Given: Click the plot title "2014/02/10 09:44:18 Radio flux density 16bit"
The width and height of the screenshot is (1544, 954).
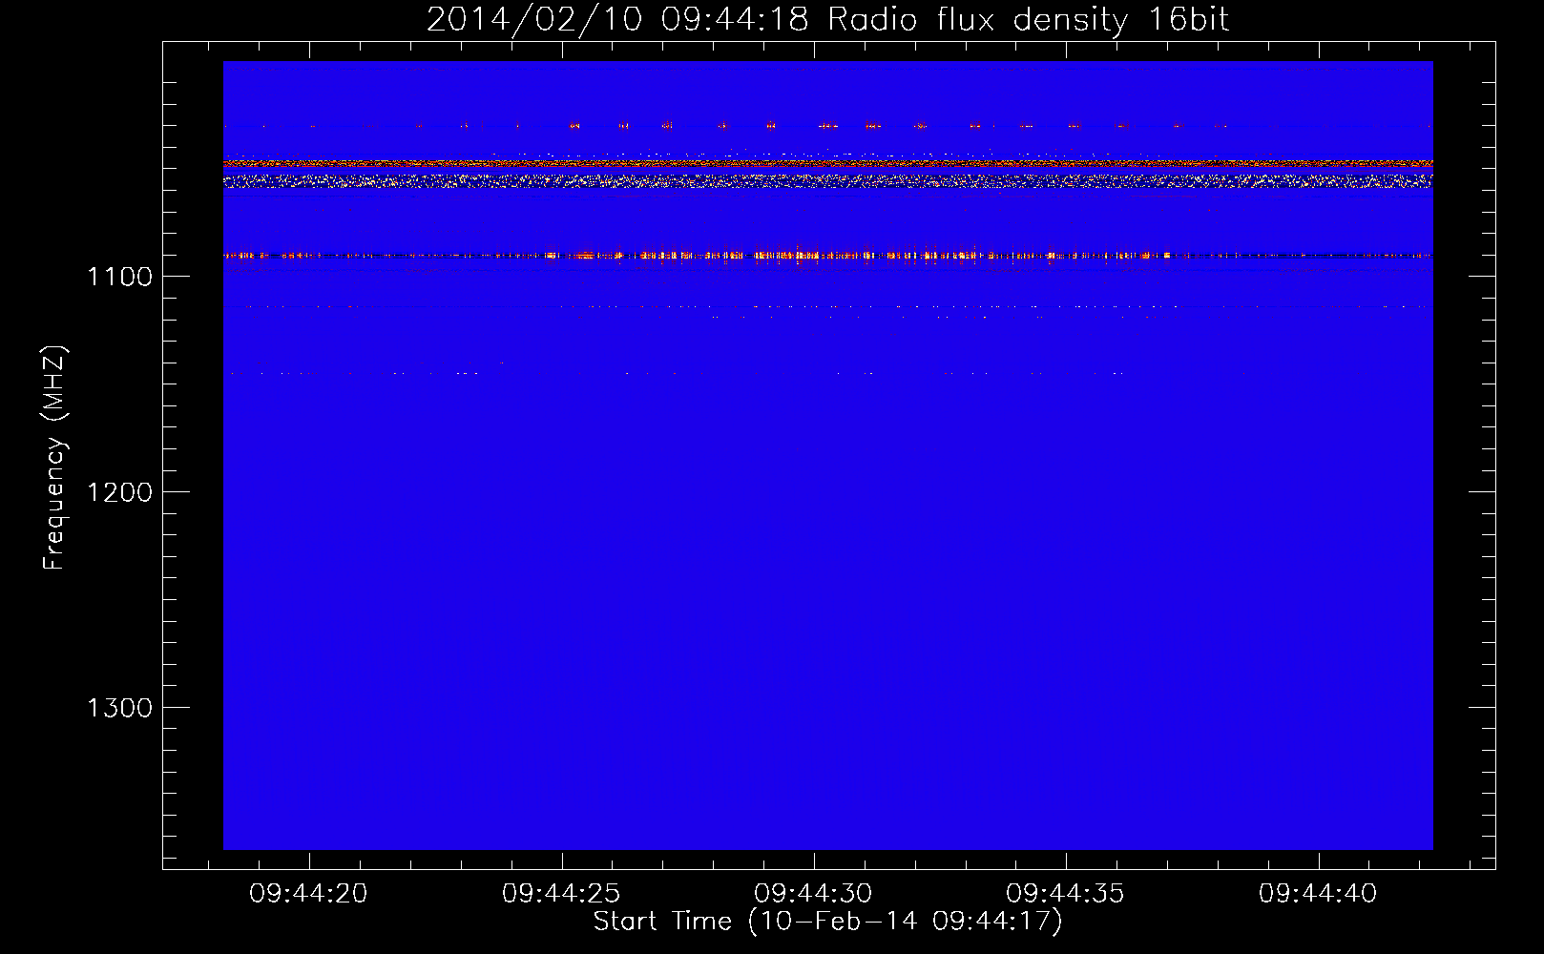Looking at the screenshot, I should [x=827, y=20].
